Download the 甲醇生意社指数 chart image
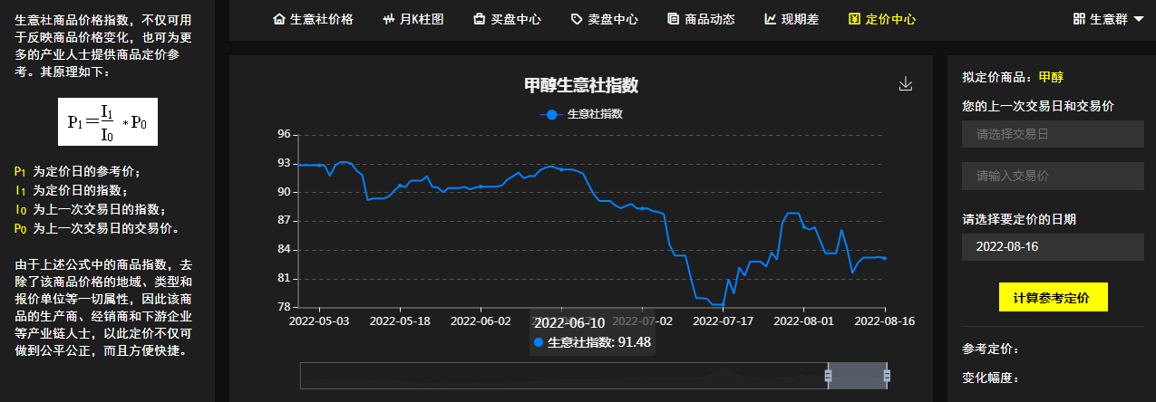 (x=905, y=84)
